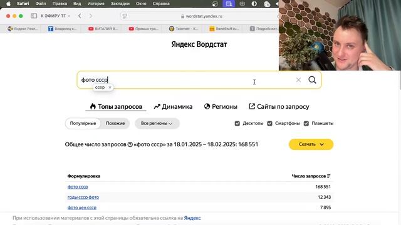Open the Правка menu
401x225 pixels.
pyautogui.click(x=60, y=4)
